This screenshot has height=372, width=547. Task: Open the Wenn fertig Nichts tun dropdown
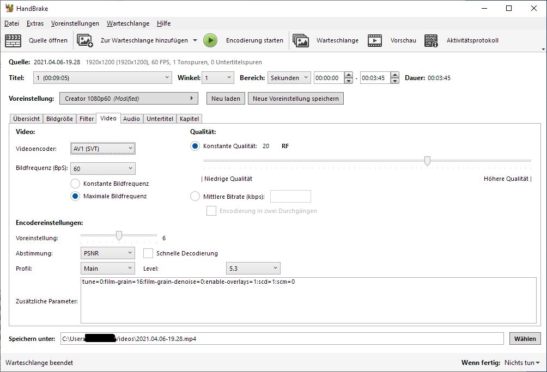(x=522, y=363)
